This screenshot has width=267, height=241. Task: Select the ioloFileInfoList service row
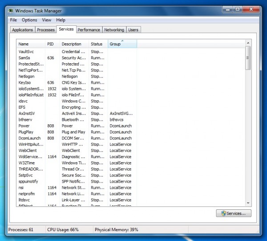coord(77,95)
